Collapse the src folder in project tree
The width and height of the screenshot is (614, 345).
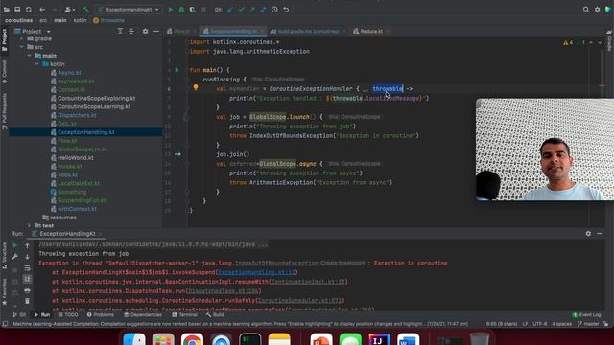pos(21,47)
